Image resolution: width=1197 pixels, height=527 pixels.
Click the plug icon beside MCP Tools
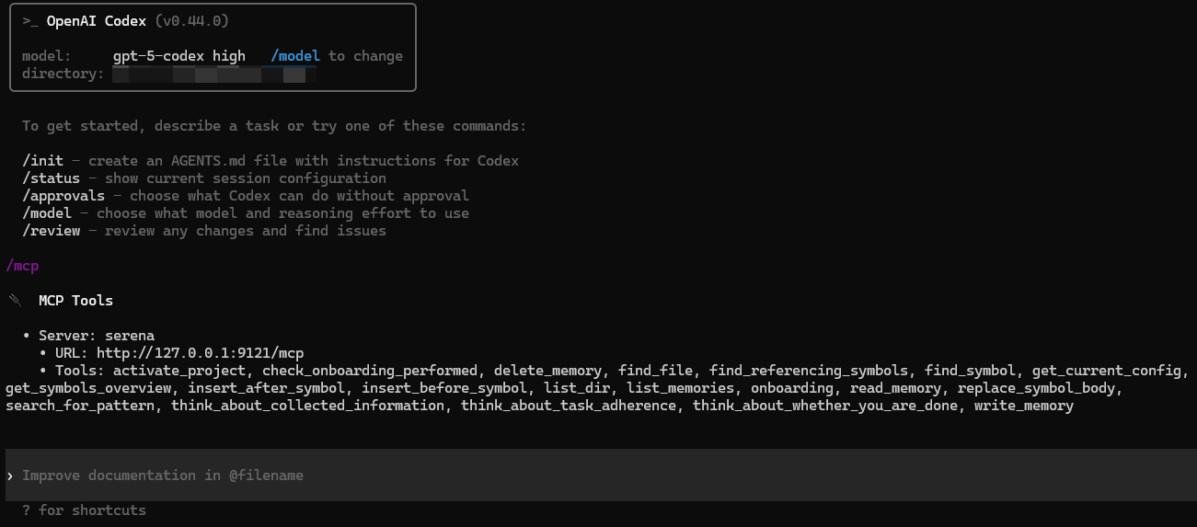15,301
